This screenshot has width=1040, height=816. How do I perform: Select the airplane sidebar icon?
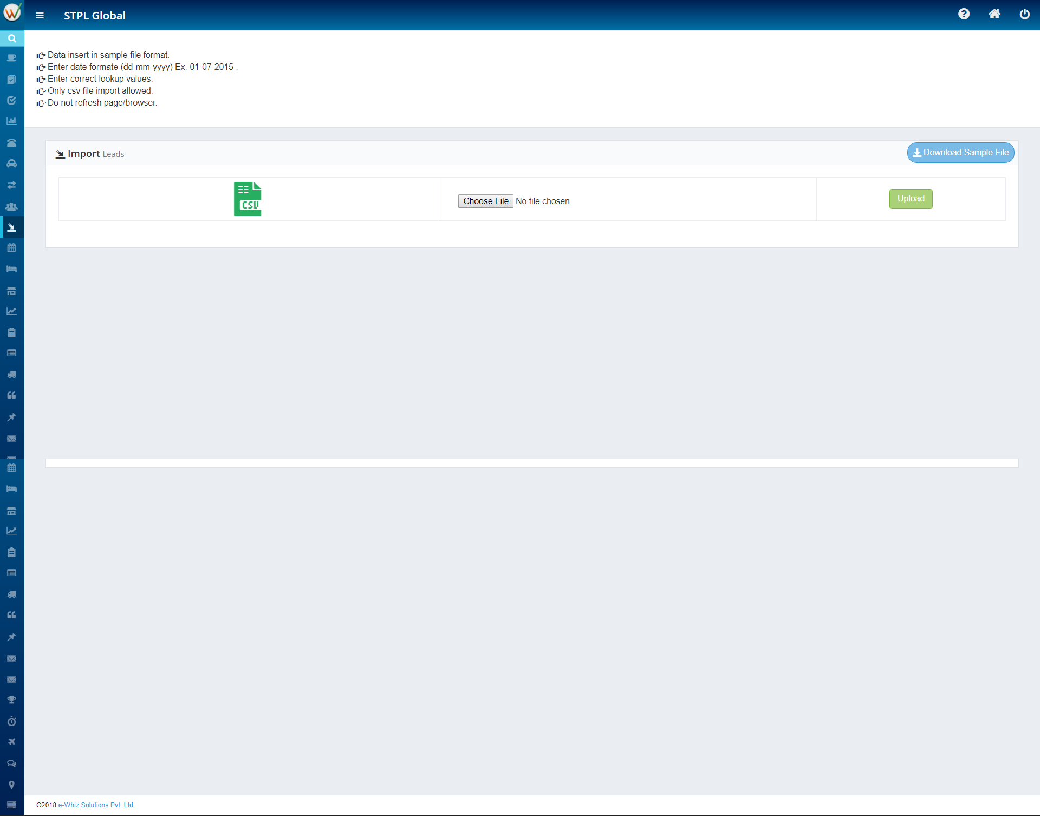12,742
